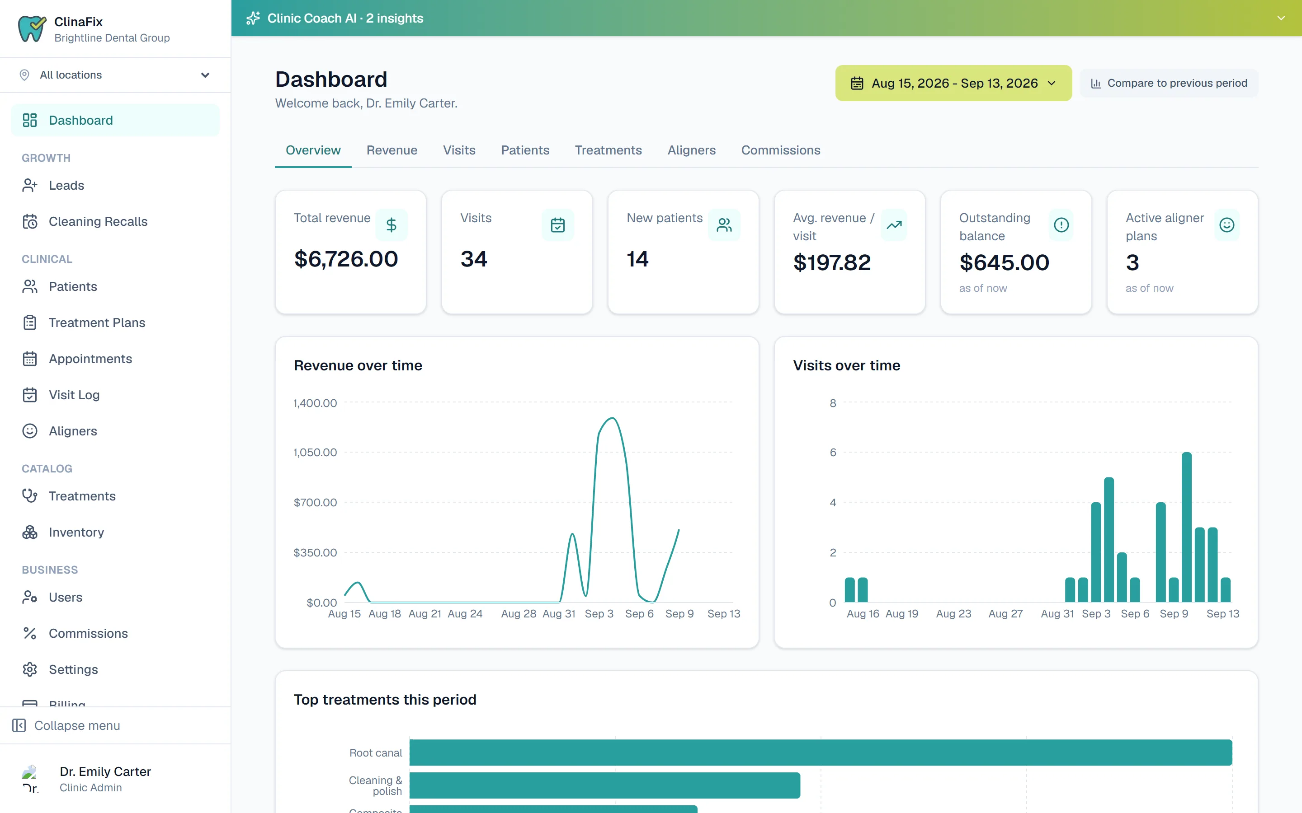Click the Cleaning & polish bar in chart
The height and width of the screenshot is (813, 1302).
click(605, 785)
